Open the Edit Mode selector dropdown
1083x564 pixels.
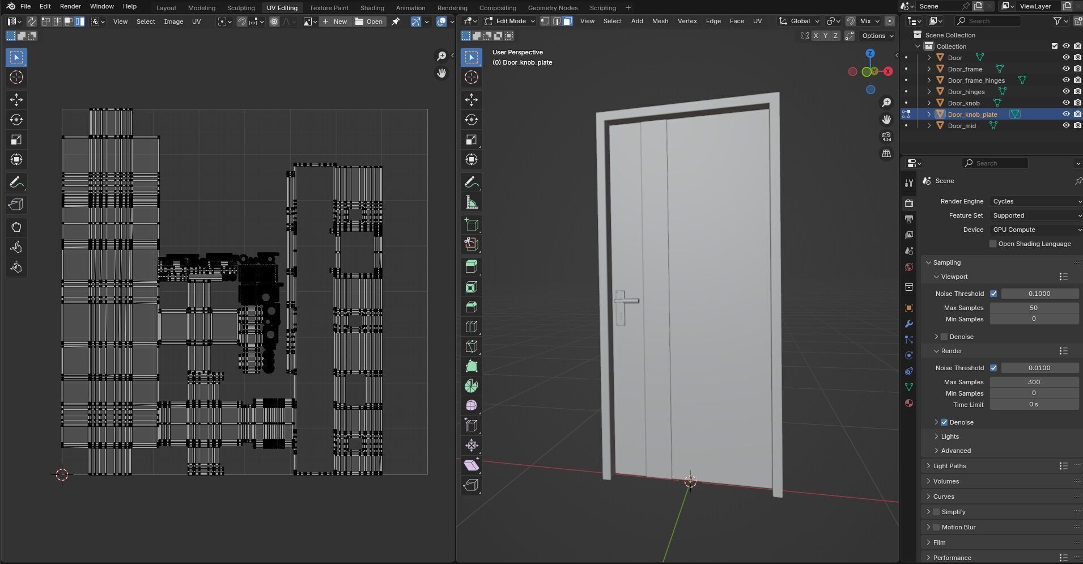pos(509,21)
